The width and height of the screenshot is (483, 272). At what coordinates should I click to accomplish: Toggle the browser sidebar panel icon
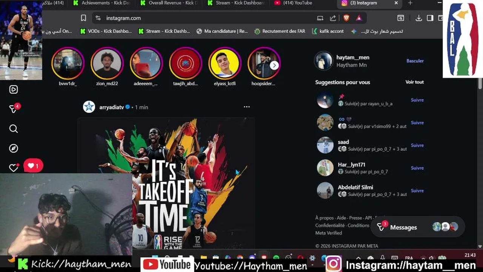[x=430, y=18]
